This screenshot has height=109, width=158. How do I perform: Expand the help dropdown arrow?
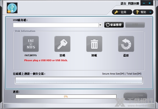[150, 12]
